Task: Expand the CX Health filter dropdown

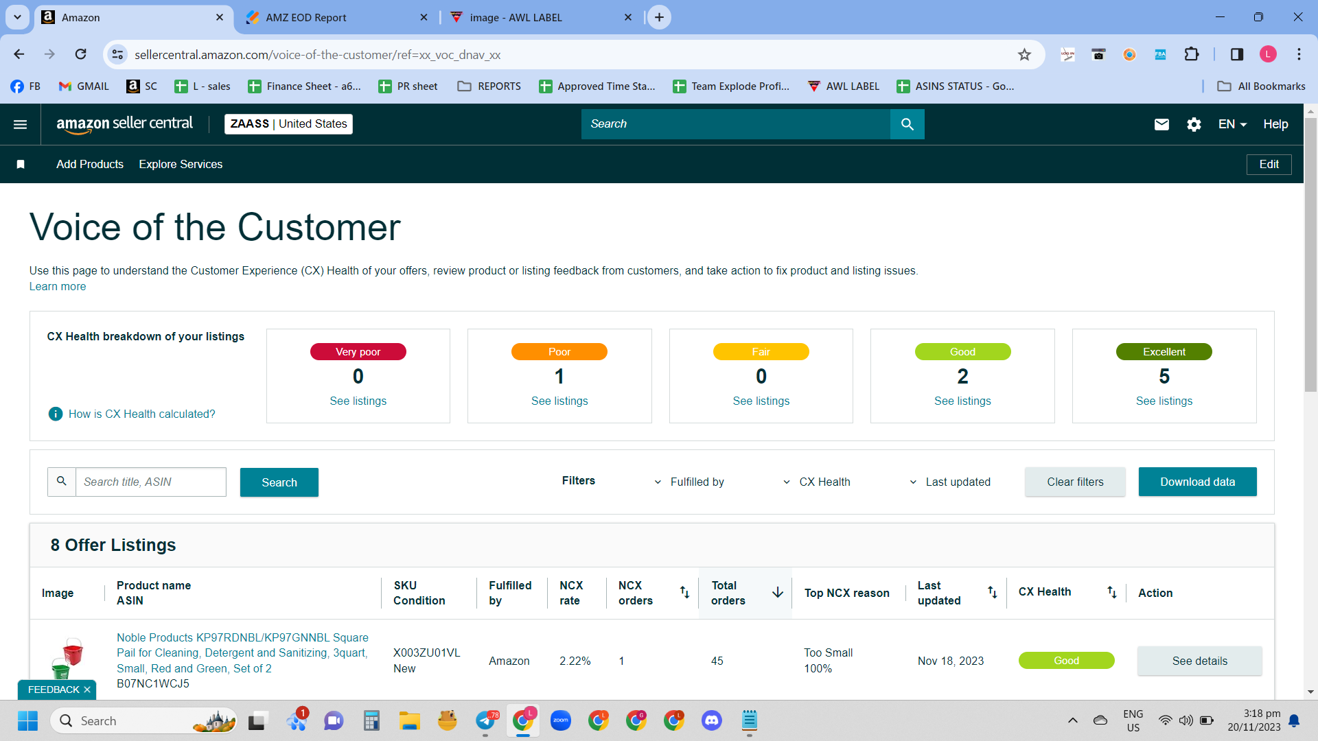Action: point(816,482)
